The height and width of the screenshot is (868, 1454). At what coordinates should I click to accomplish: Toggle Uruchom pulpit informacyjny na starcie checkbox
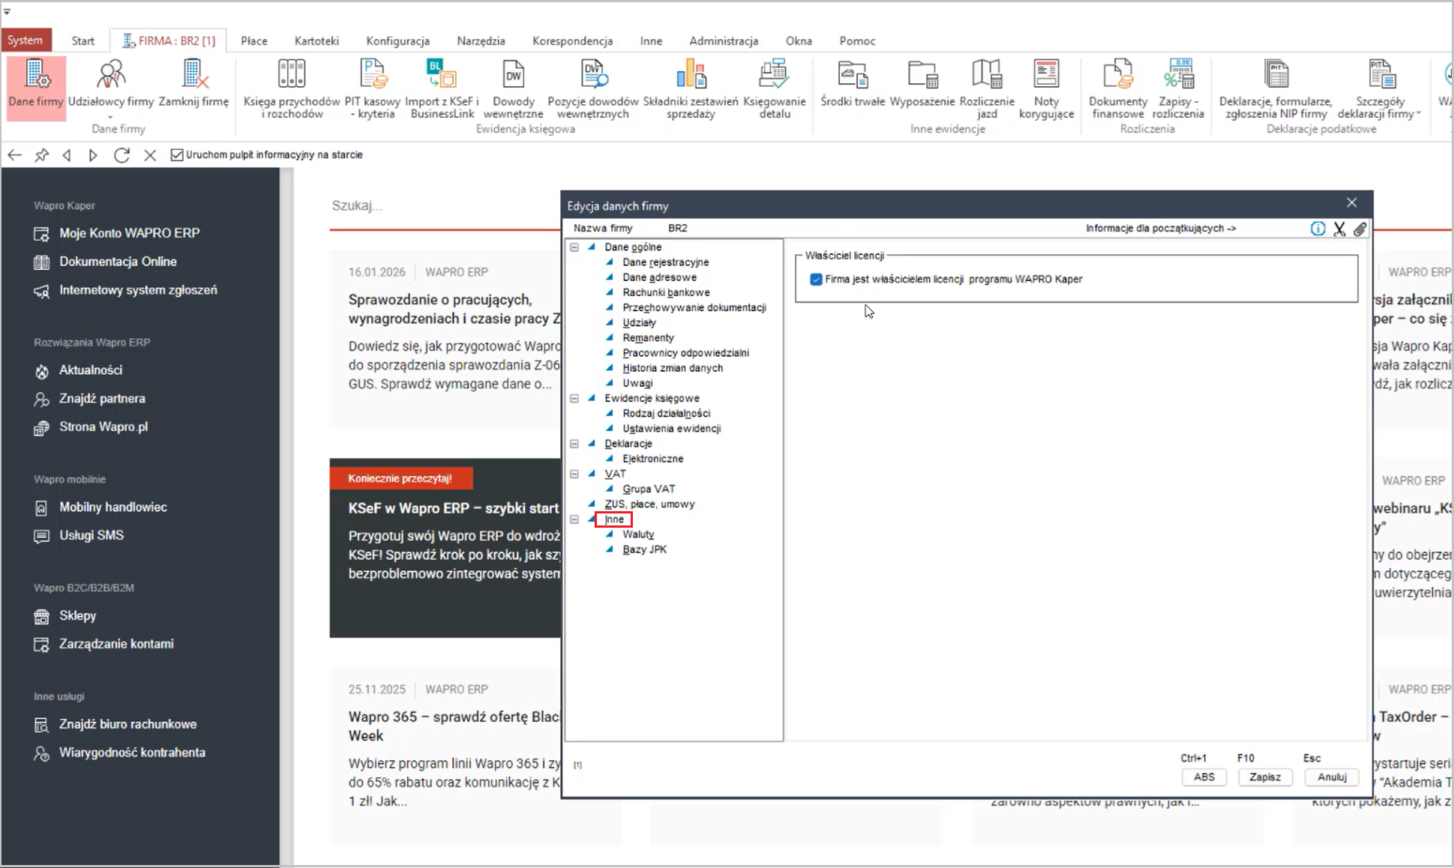tap(177, 155)
